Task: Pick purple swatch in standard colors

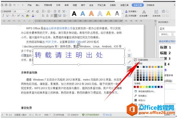Action: point(162,87)
